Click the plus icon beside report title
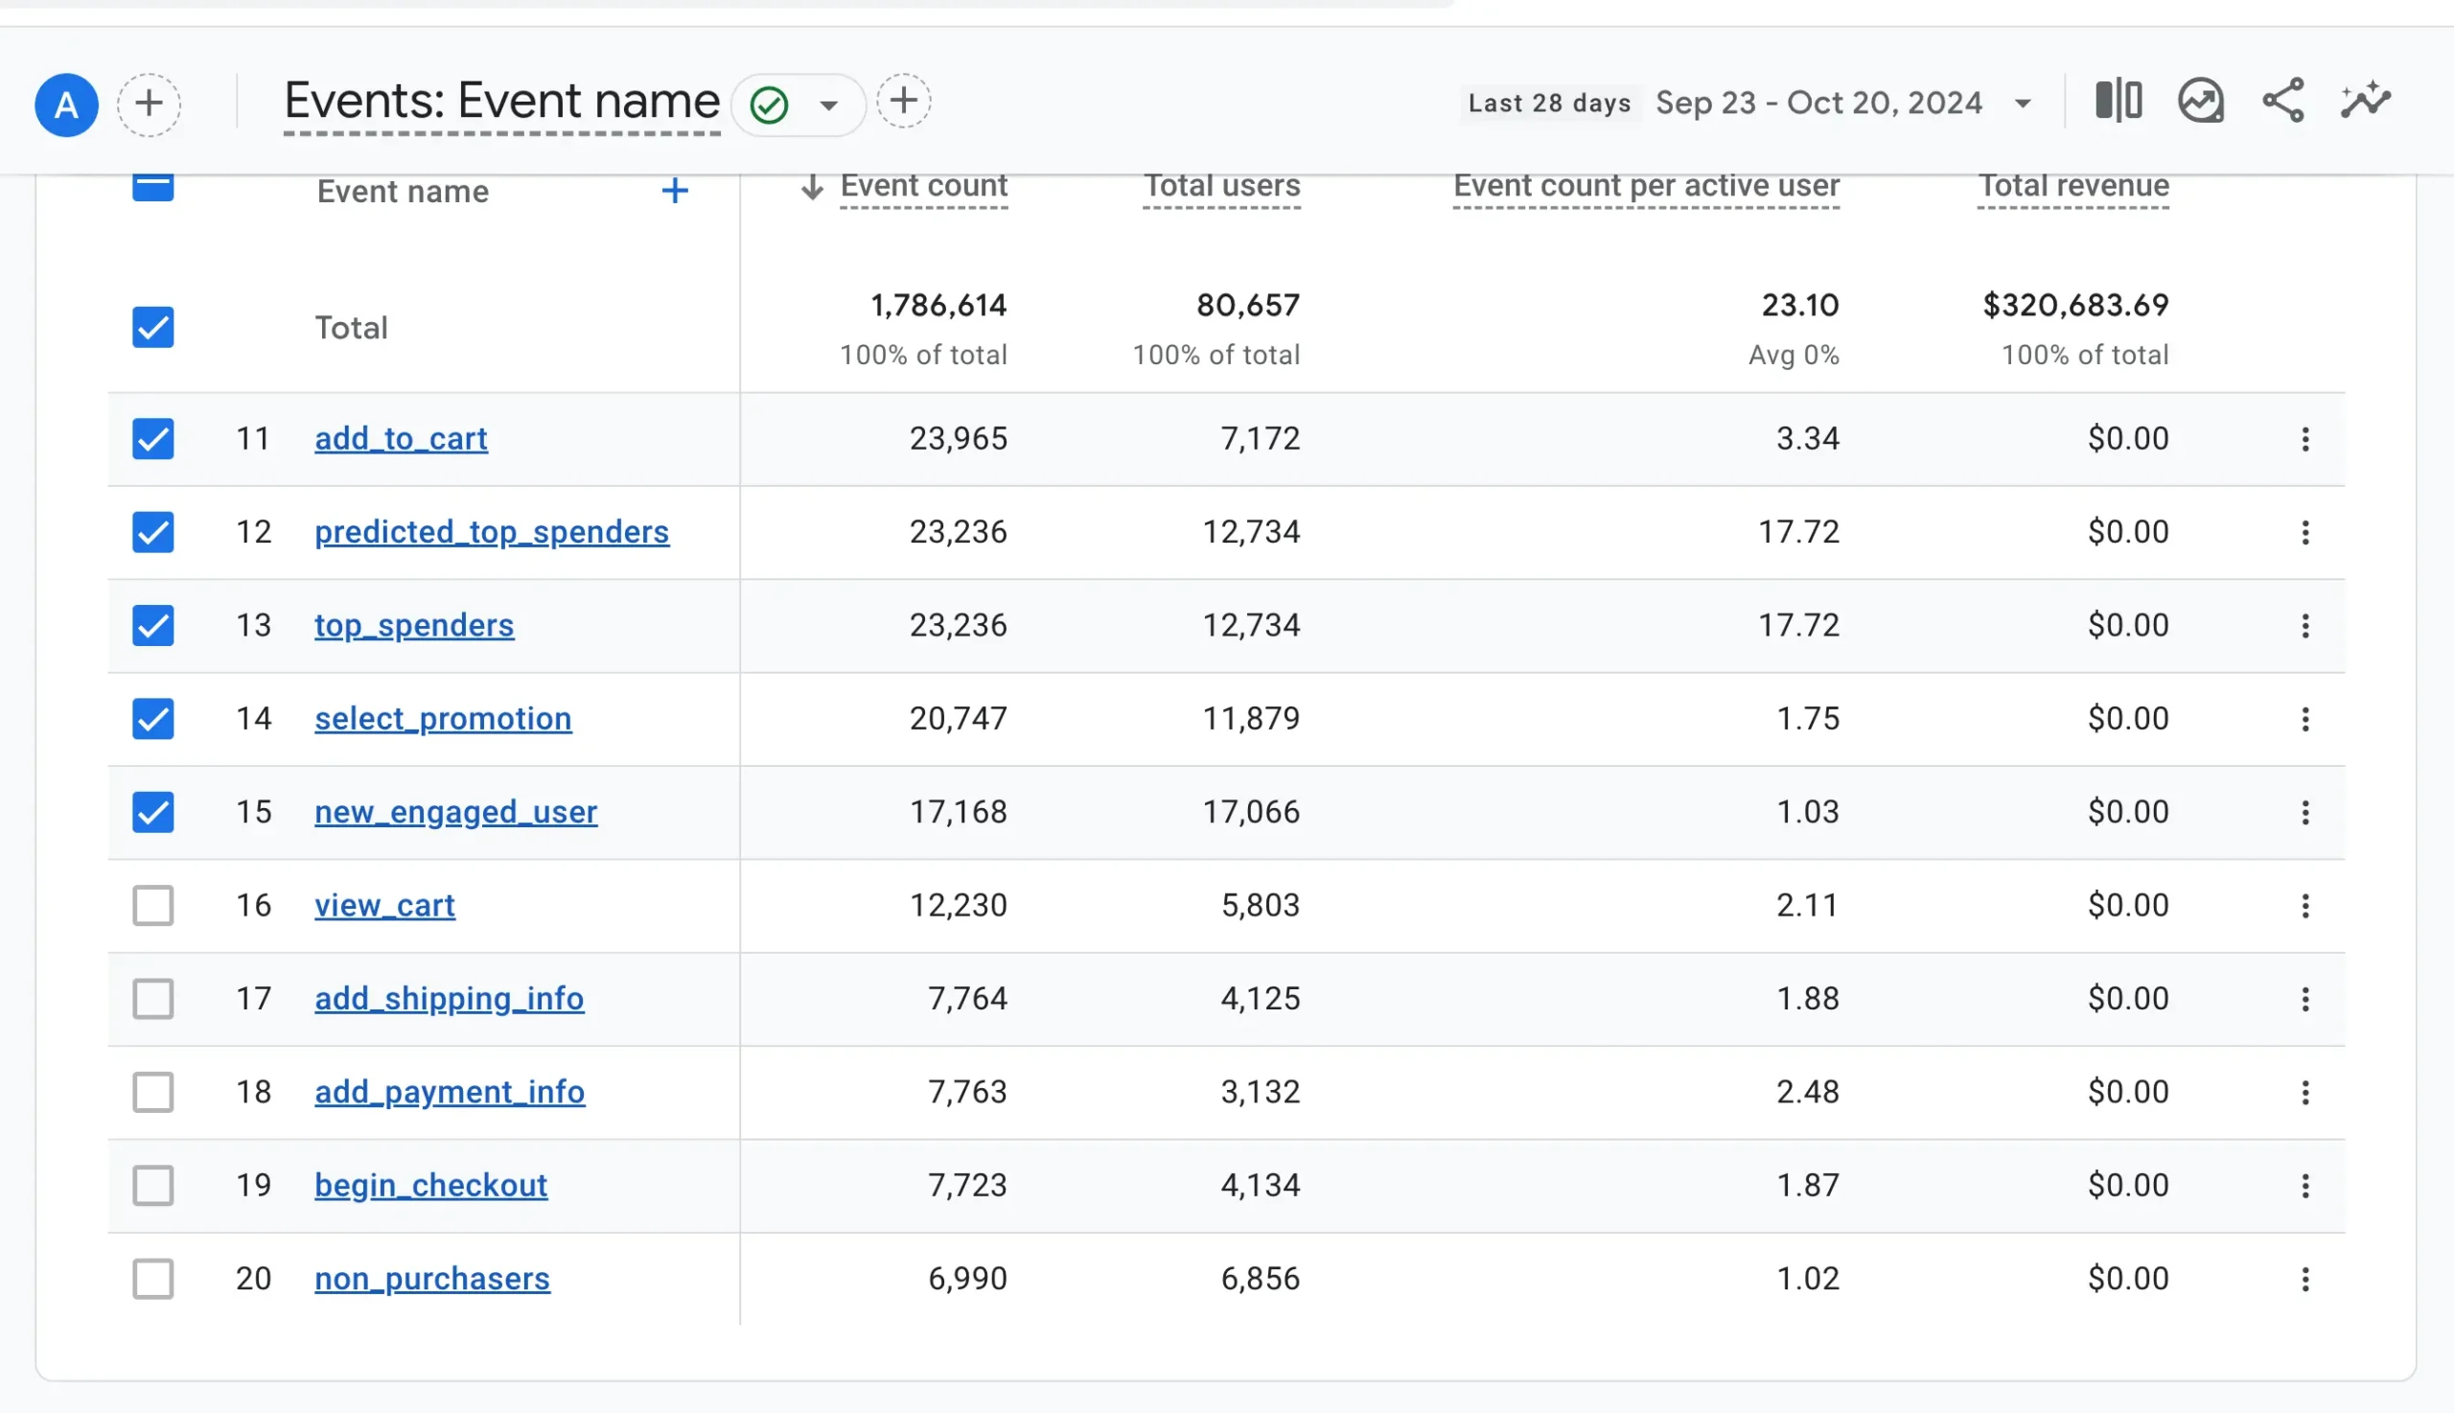This screenshot has height=1413, width=2454. (x=903, y=101)
